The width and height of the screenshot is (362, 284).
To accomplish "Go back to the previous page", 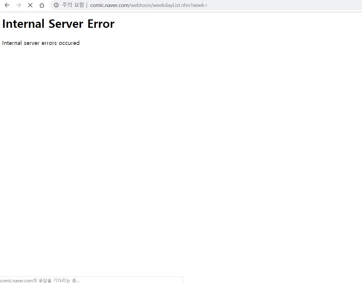I will 7,5.
